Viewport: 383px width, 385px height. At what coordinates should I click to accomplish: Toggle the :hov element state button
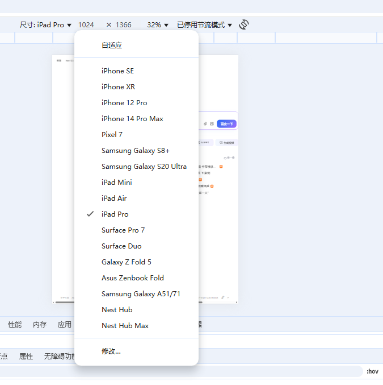click(372, 371)
